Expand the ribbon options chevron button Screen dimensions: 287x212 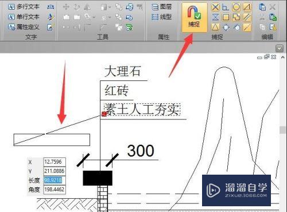pos(280,48)
